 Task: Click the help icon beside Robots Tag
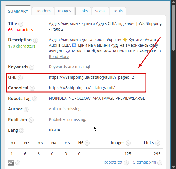click(x=35, y=99)
